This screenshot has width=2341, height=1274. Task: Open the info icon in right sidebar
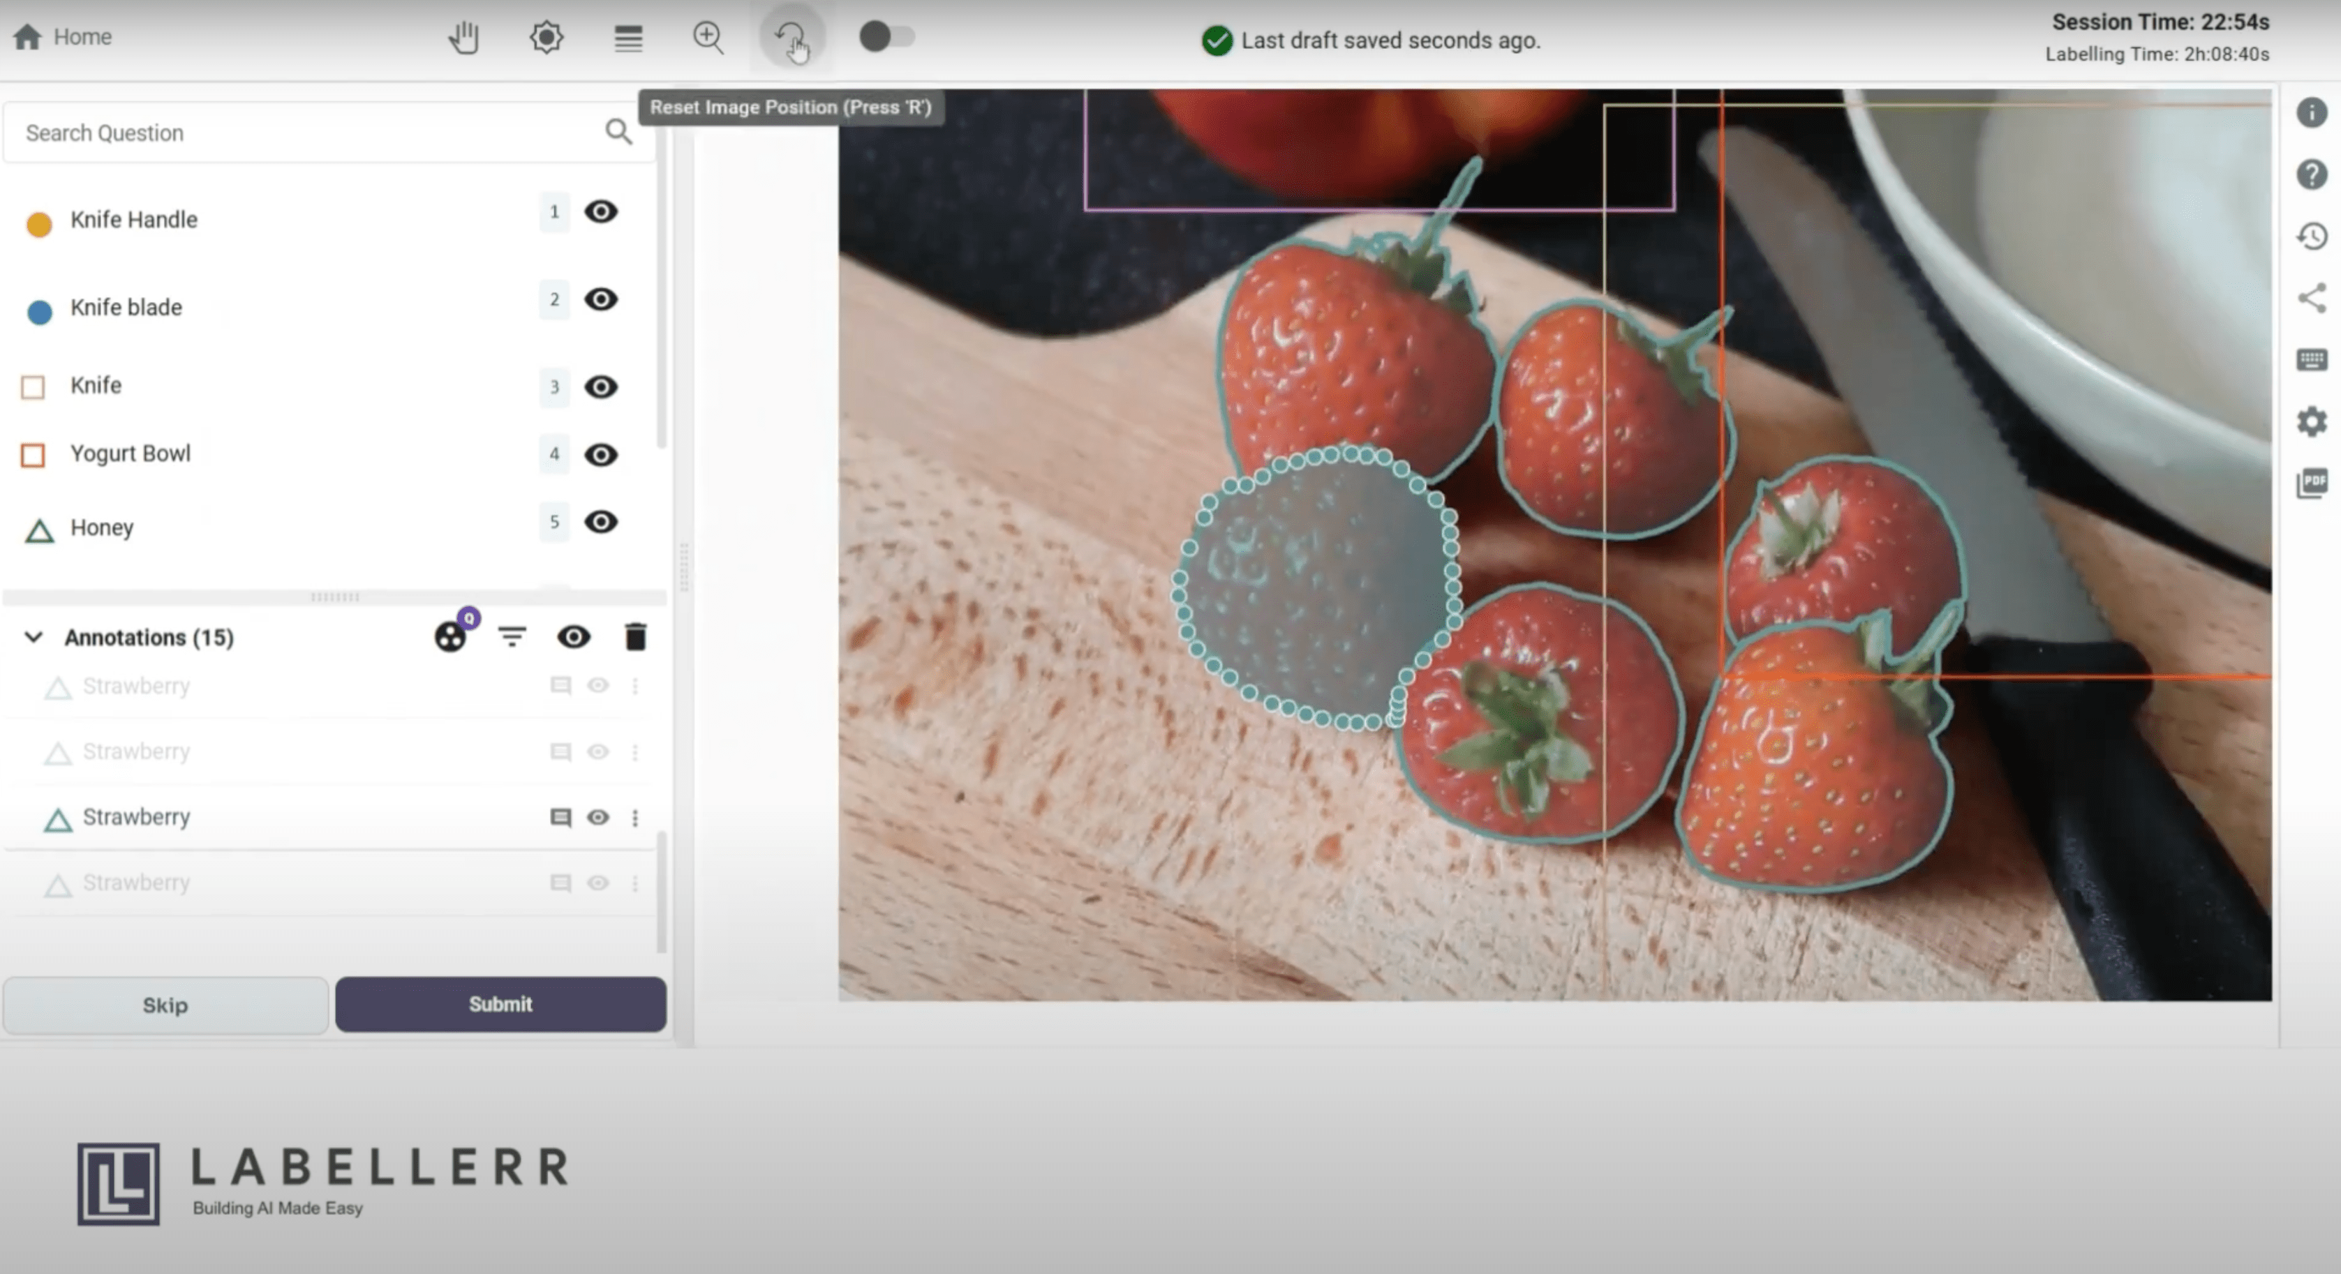(x=2312, y=113)
